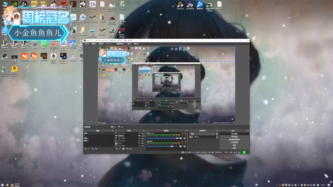333x187 pixels.
Task: Open the File (文件) menu in OBS
Action: pos(87,44)
